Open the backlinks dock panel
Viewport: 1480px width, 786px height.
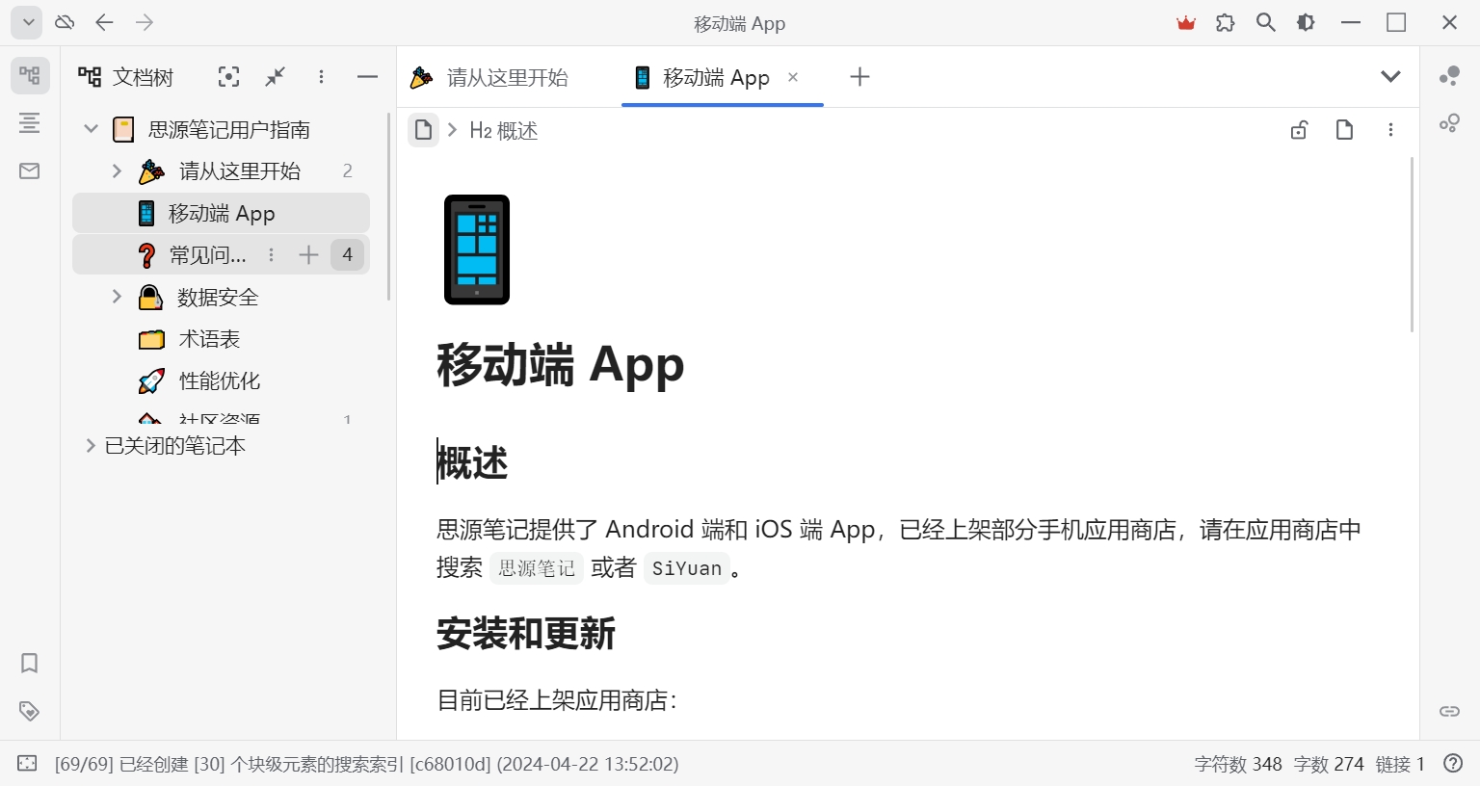coord(1450,711)
